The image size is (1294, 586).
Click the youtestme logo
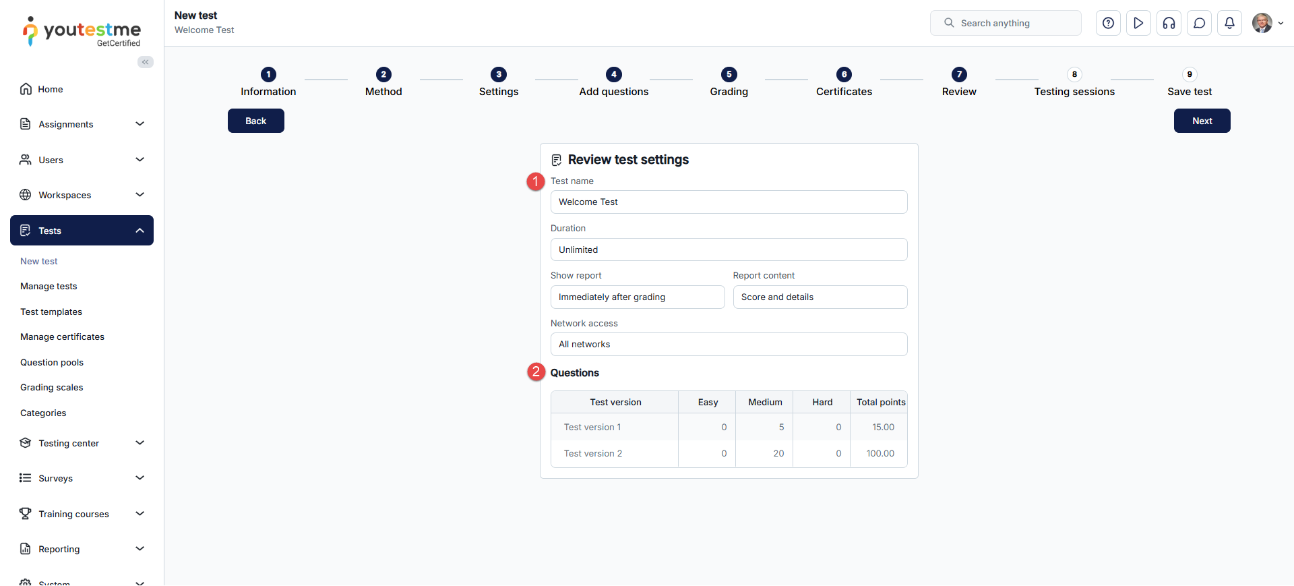[x=82, y=32]
